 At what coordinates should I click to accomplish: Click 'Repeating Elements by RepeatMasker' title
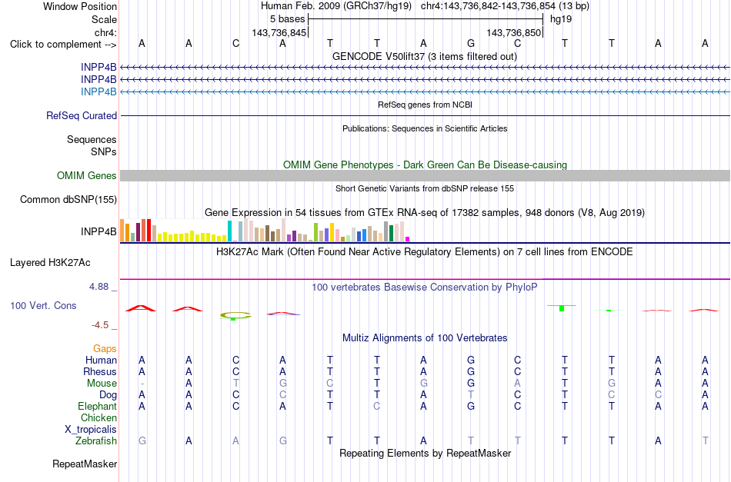425,453
